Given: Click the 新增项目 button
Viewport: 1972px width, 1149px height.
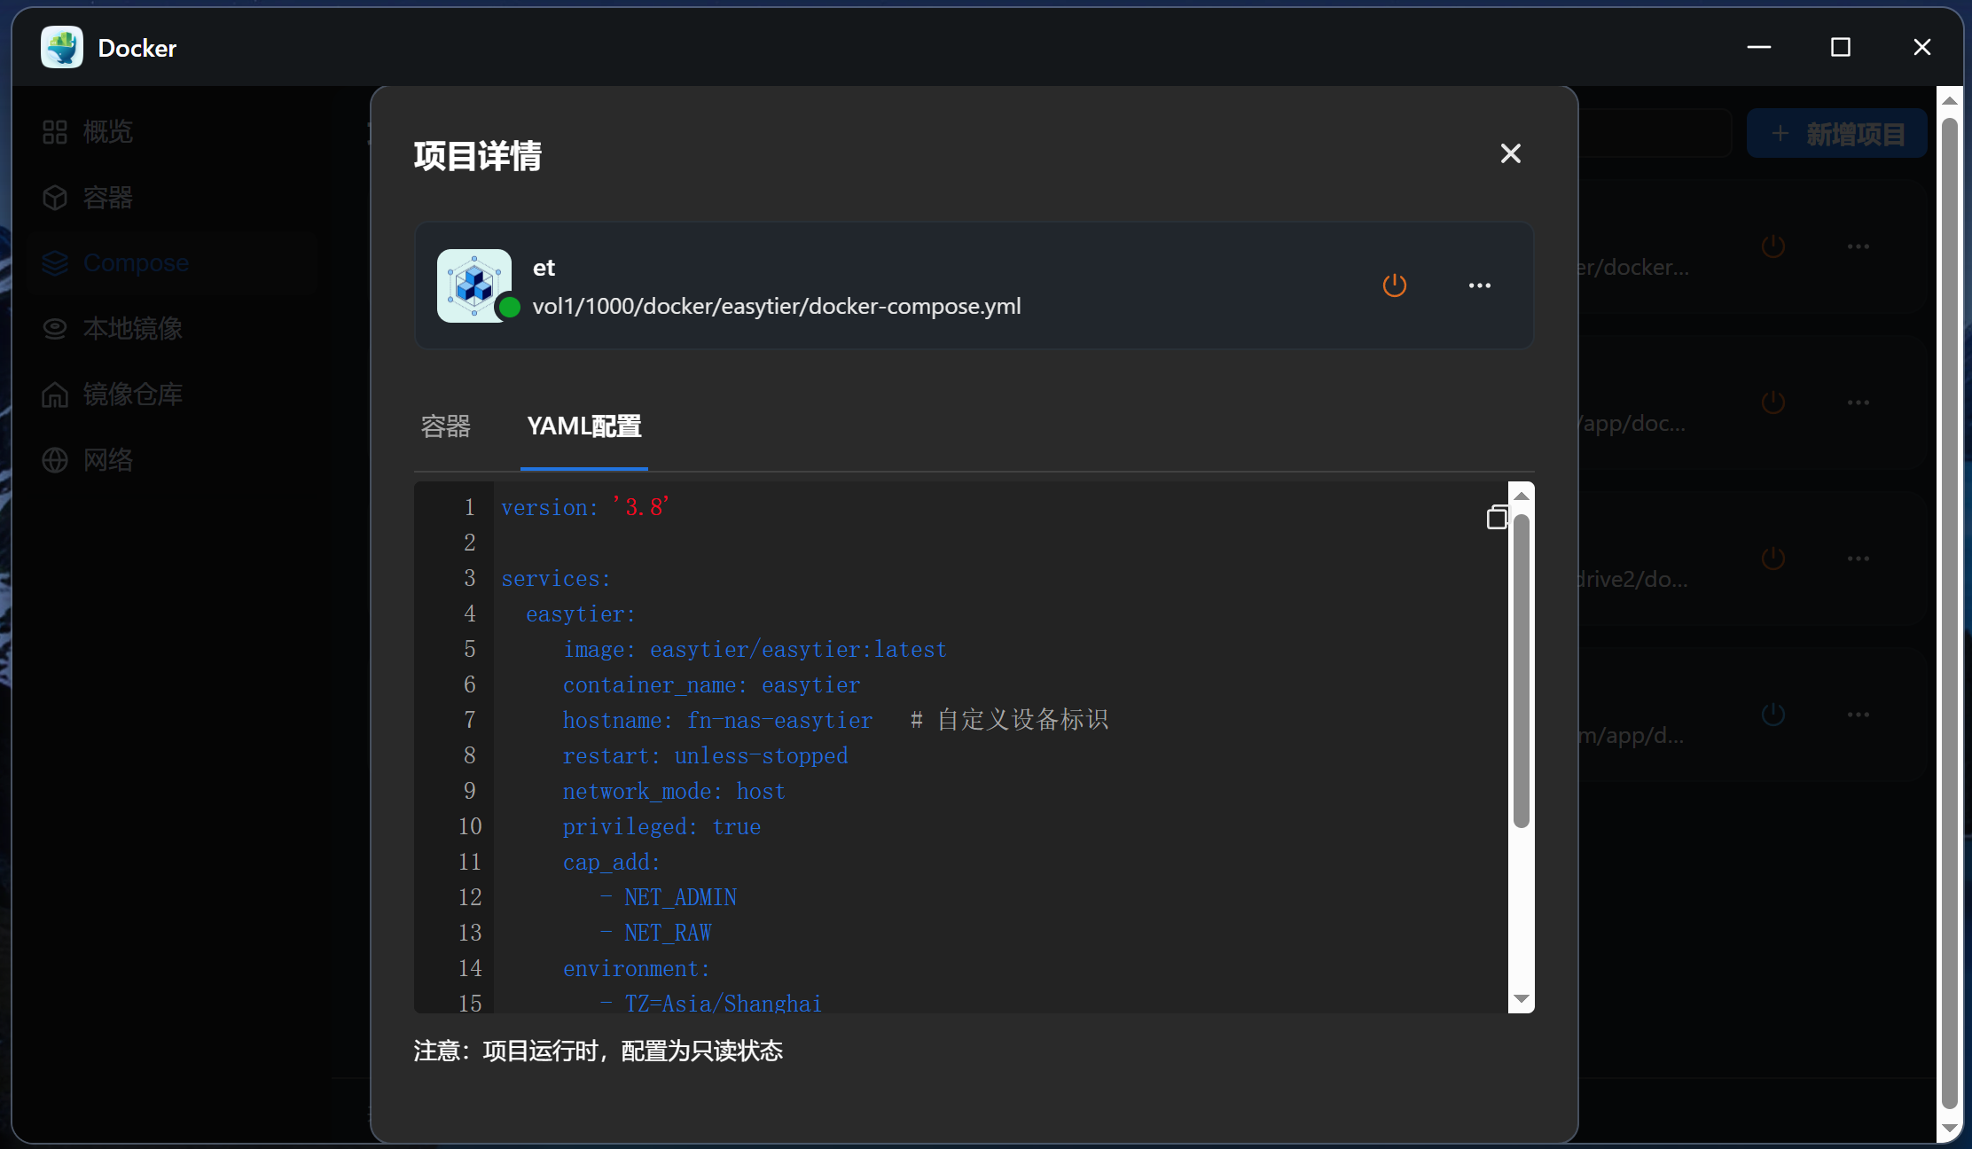Looking at the screenshot, I should coord(1837,132).
